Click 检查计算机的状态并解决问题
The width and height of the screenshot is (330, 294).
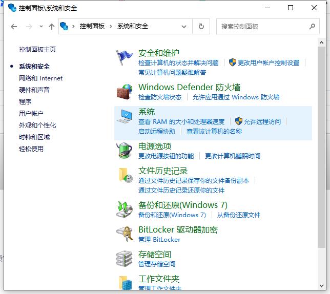[x=178, y=62]
